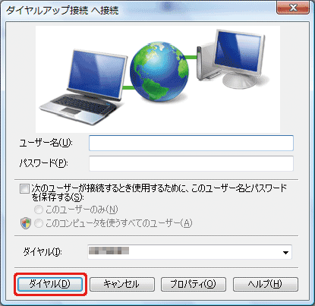This screenshot has height=306, width=315.
Task: Select このコンピュータを使うすべてのユーザー(A) radio option
Action: (x=39, y=223)
